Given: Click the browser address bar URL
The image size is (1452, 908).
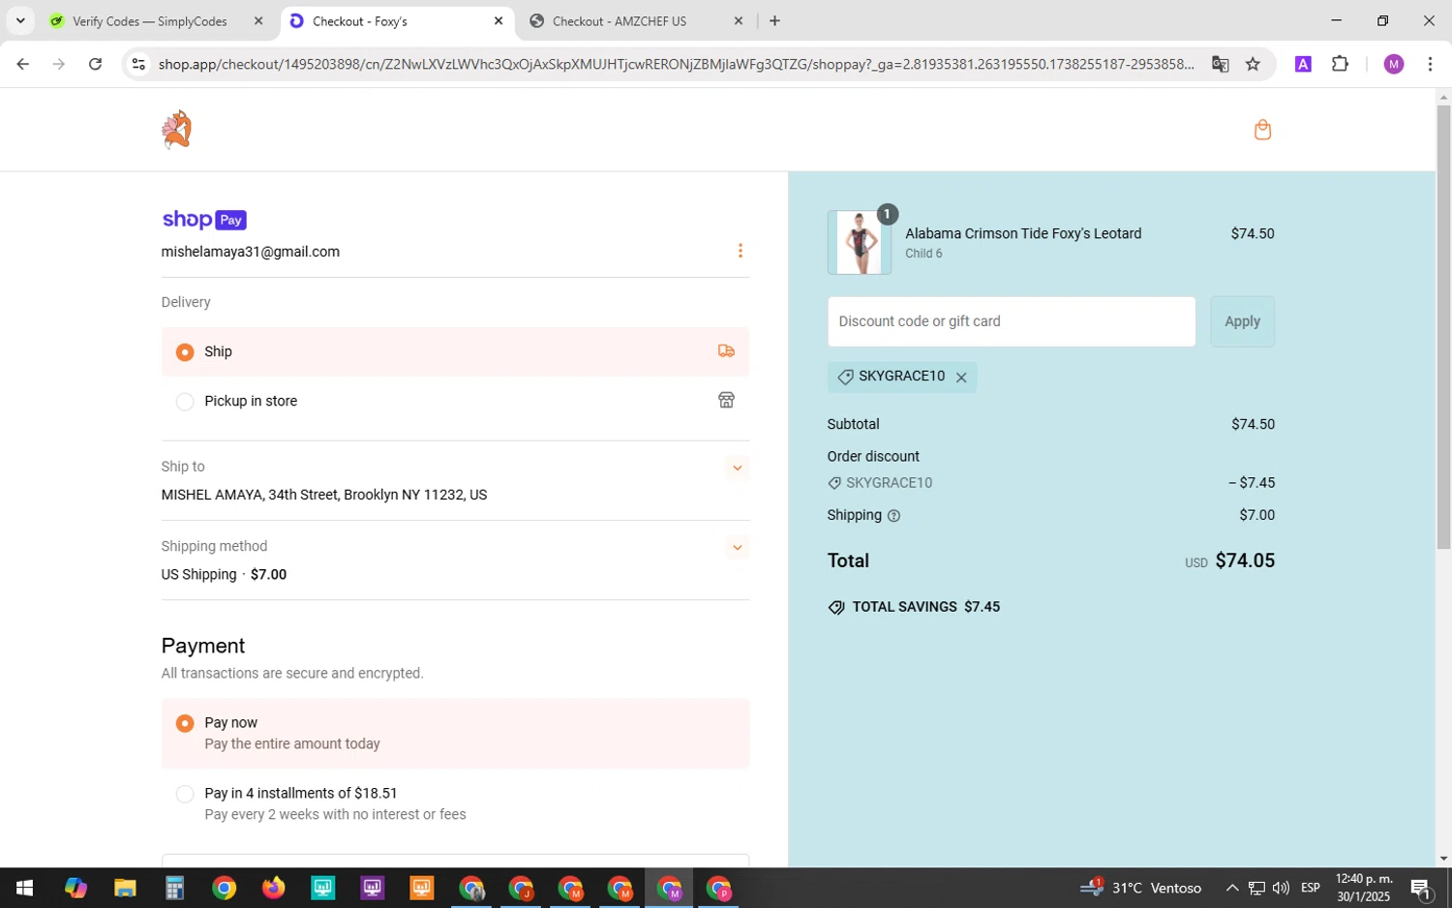Looking at the screenshot, I should [x=676, y=64].
